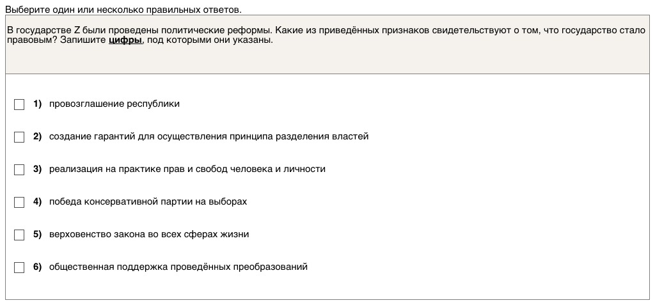Click the answer text "провозглашение республики"
The image size is (655, 305).
click(x=114, y=104)
